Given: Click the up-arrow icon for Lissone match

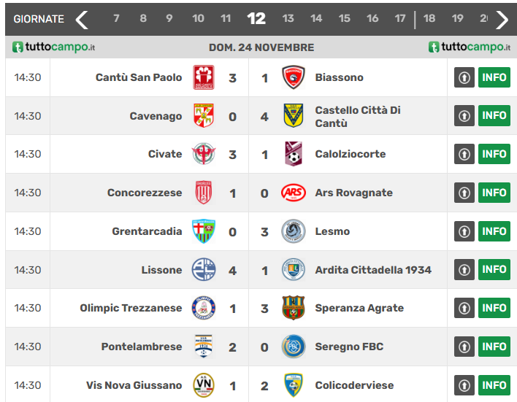Looking at the screenshot, I should pos(464,270).
